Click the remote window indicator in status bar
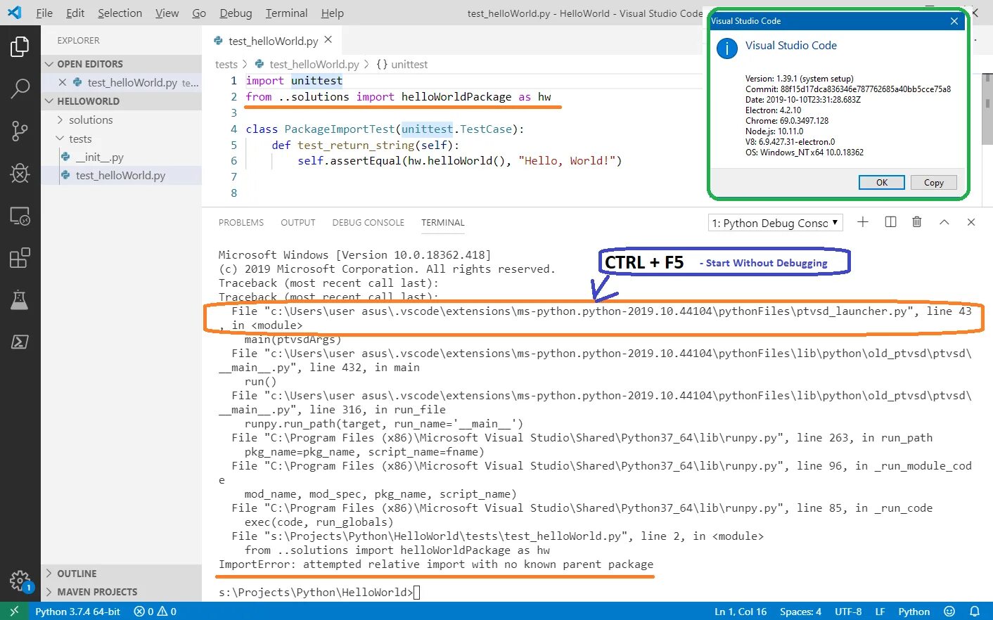 tap(14, 612)
